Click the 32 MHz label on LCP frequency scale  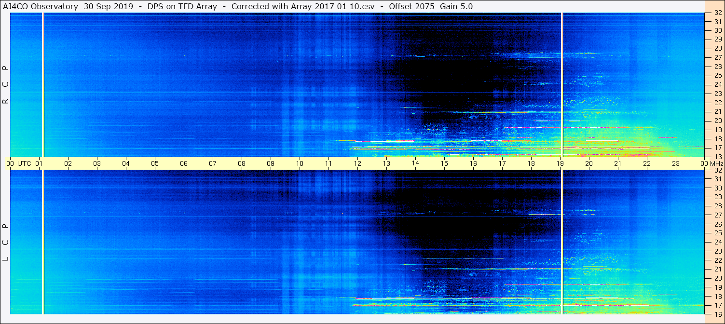pyautogui.click(x=717, y=170)
